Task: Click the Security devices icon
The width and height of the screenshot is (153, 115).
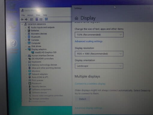Action: (x=30, y=86)
